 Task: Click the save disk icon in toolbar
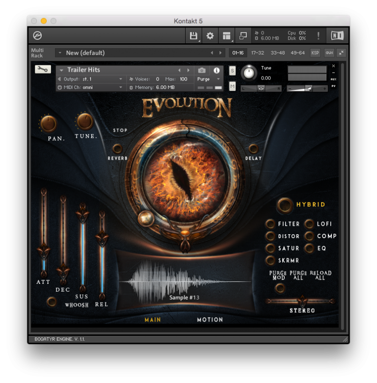click(193, 35)
